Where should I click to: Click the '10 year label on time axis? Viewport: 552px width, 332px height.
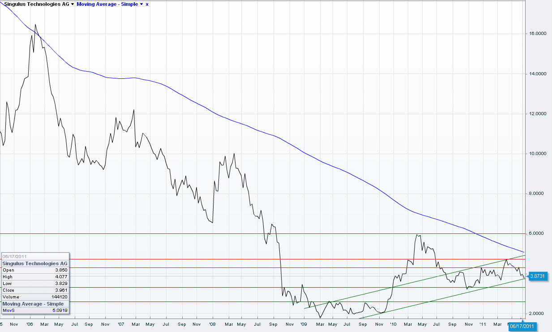[x=394, y=323]
